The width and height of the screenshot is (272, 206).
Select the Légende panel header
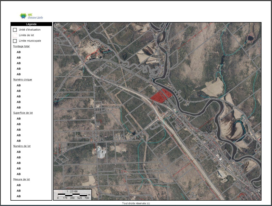pyautogui.click(x=31, y=24)
